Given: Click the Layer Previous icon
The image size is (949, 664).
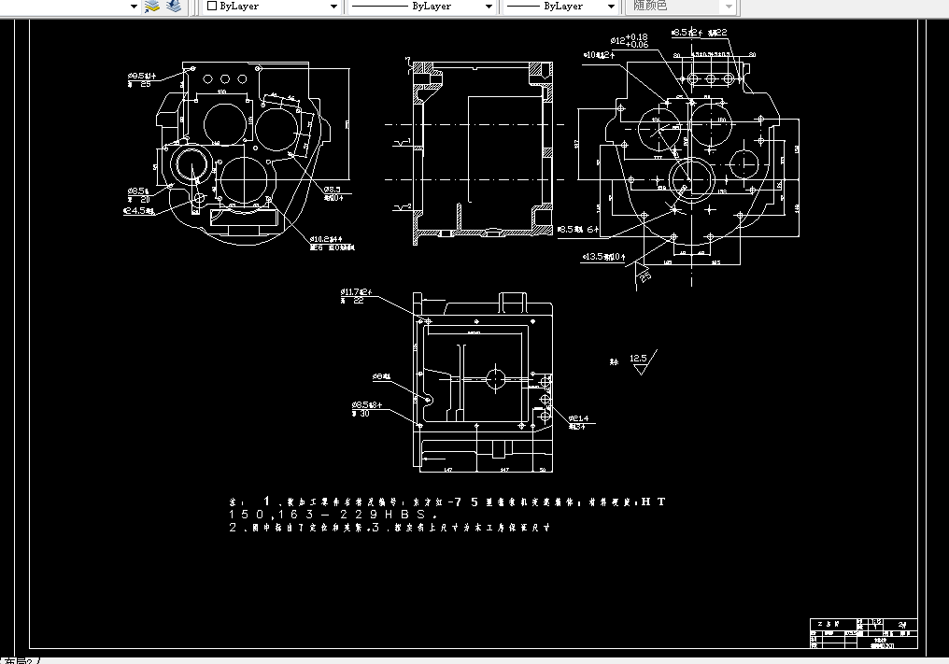Looking at the screenshot, I should (174, 7).
